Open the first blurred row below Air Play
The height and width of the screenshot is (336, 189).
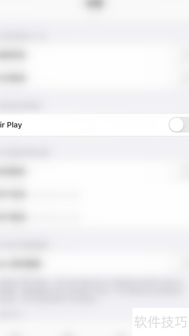point(94,172)
